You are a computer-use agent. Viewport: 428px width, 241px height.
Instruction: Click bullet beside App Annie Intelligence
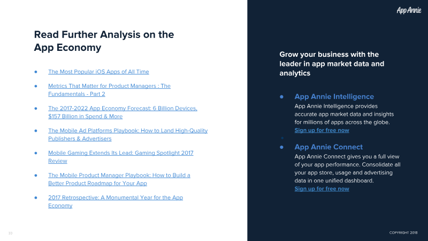[281, 97]
